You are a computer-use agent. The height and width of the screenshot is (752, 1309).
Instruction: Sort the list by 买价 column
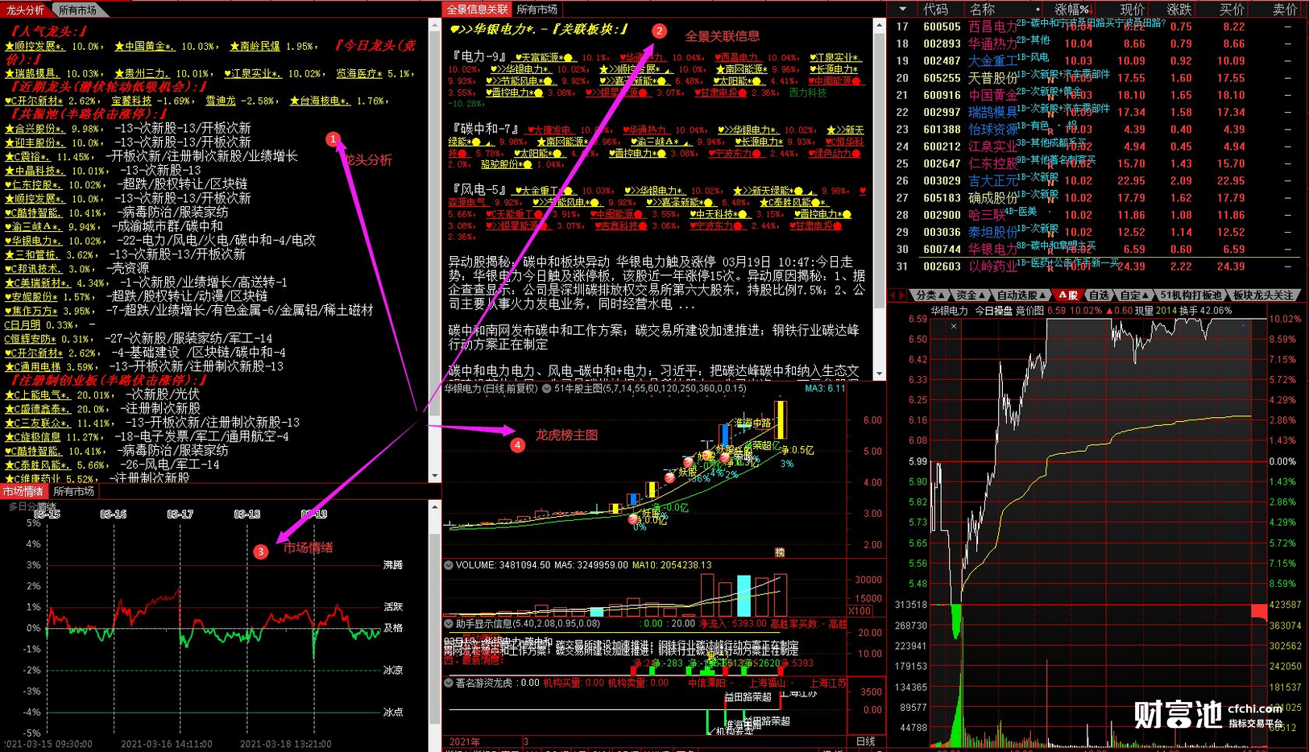(1232, 9)
